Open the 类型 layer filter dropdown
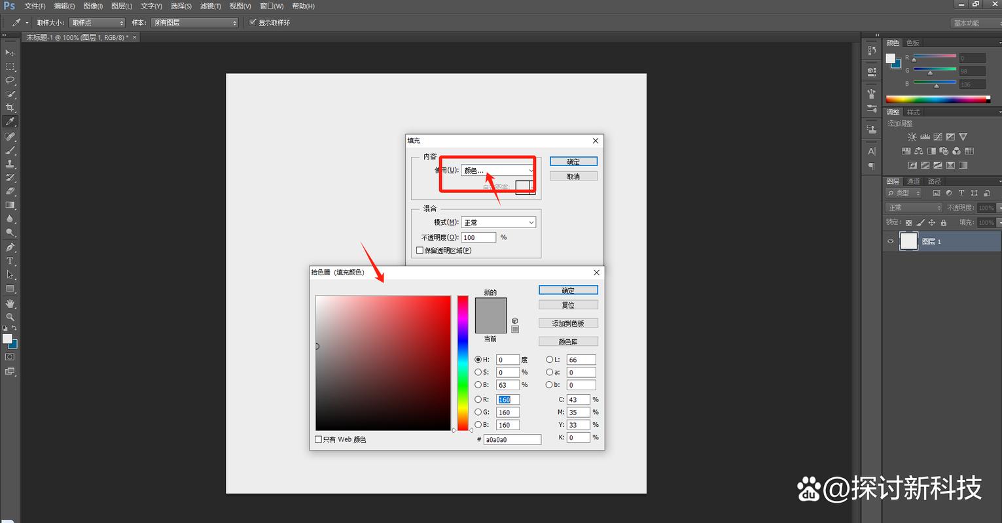The width and height of the screenshot is (1002, 523). click(903, 193)
